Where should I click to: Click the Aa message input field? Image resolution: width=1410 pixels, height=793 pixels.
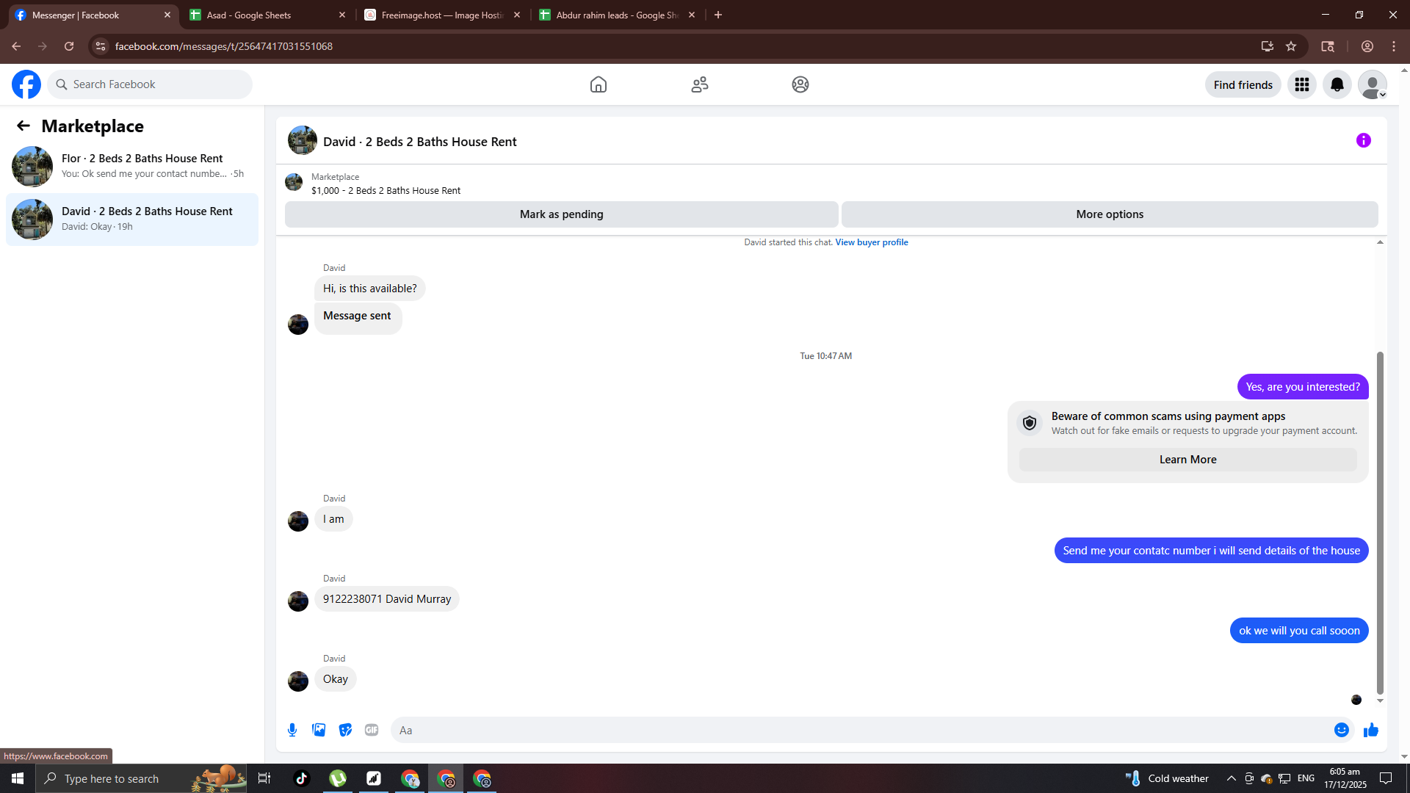859,730
